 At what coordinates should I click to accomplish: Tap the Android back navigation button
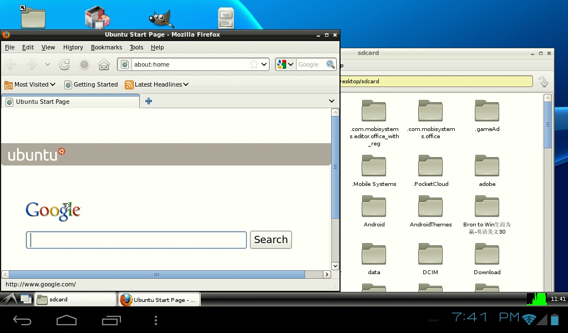pos(22,320)
